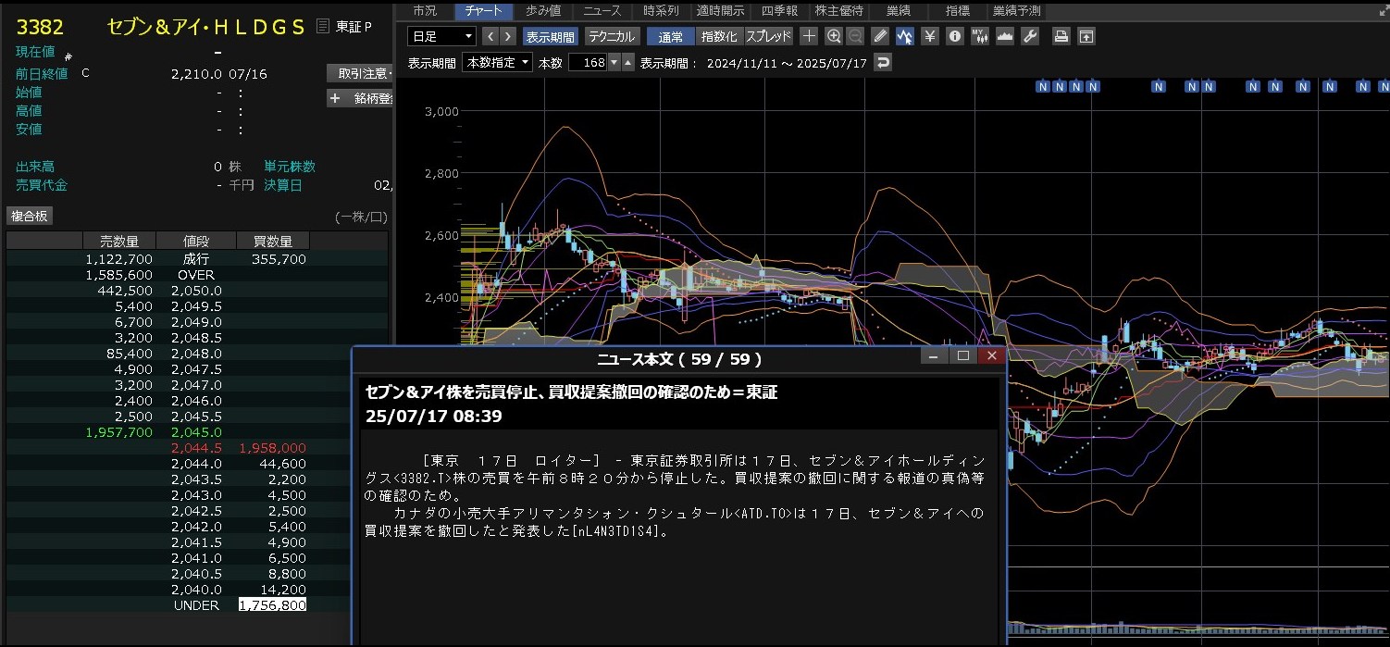
Task: Switch to the 株主優待 tab
Action: click(x=839, y=11)
